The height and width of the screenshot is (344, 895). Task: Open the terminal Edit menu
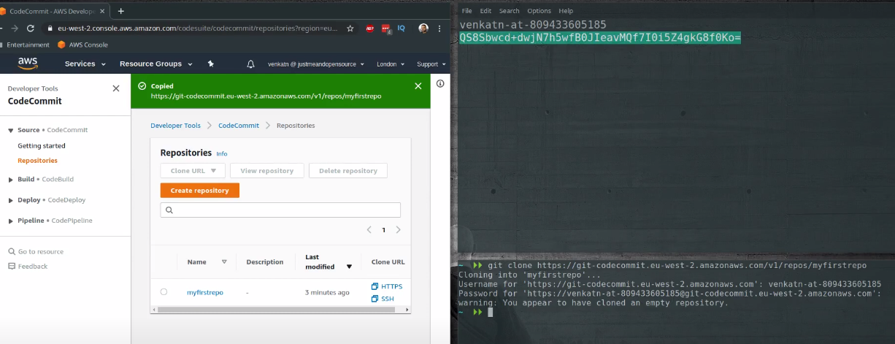[x=485, y=11]
